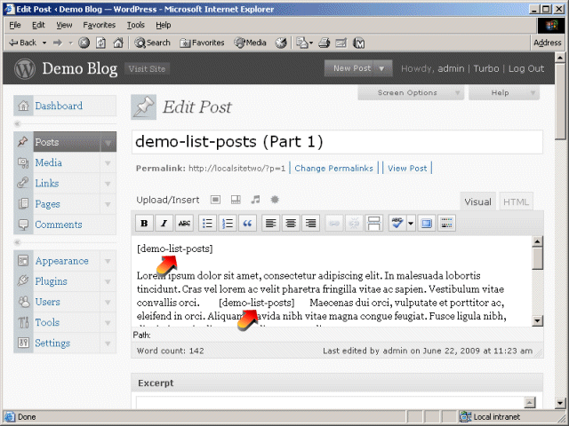569x426 pixels.
Task: Click the Insert/edit link icon
Action: pyautogui.click(x=334, y=223)
